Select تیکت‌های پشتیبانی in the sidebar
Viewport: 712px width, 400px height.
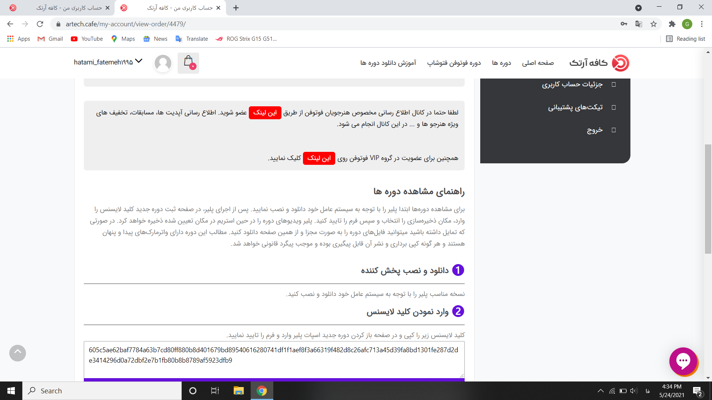575,107
